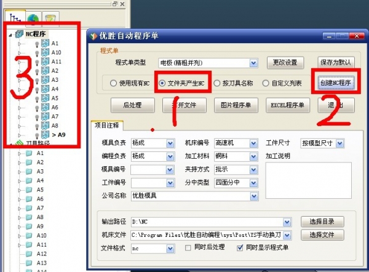The width and height of the screenshot is (369, 272).
Task: Click inside 加工说明 text area
Action: (309, 180)
